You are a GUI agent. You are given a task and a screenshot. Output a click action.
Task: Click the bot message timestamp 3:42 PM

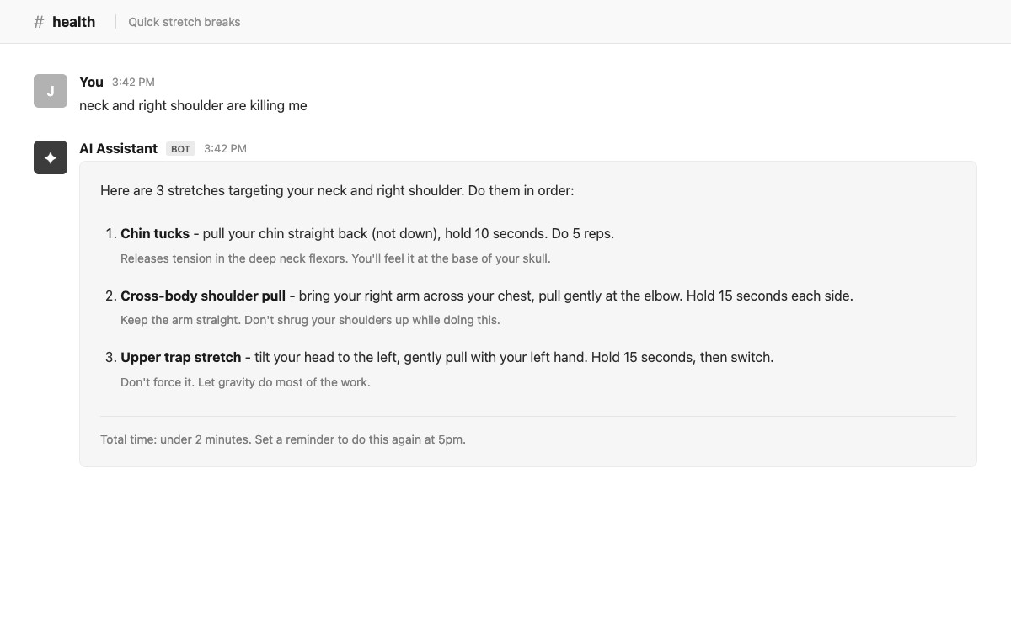click(x=225, y=148)
